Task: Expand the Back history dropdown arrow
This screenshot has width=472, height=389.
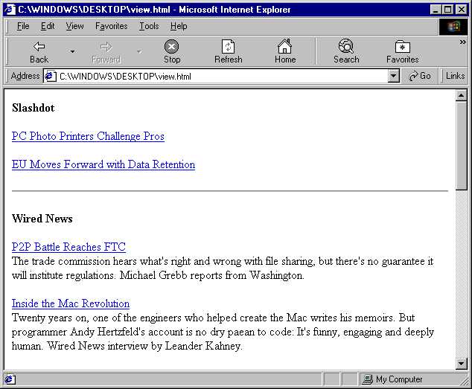Action: [x=72, y=51]
